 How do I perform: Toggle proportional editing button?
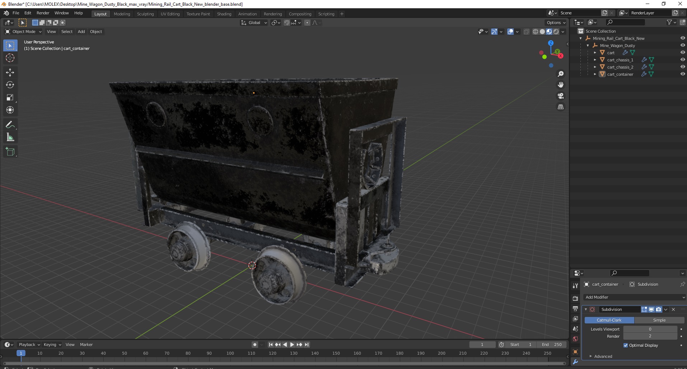click(x=307, y=23)
